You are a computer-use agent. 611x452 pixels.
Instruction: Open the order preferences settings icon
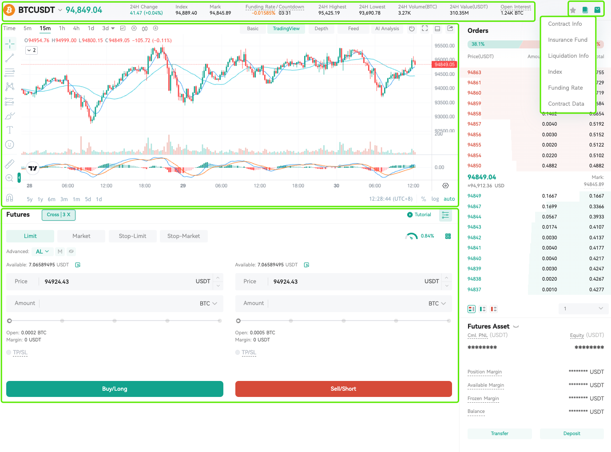click(x=445, y=215)
